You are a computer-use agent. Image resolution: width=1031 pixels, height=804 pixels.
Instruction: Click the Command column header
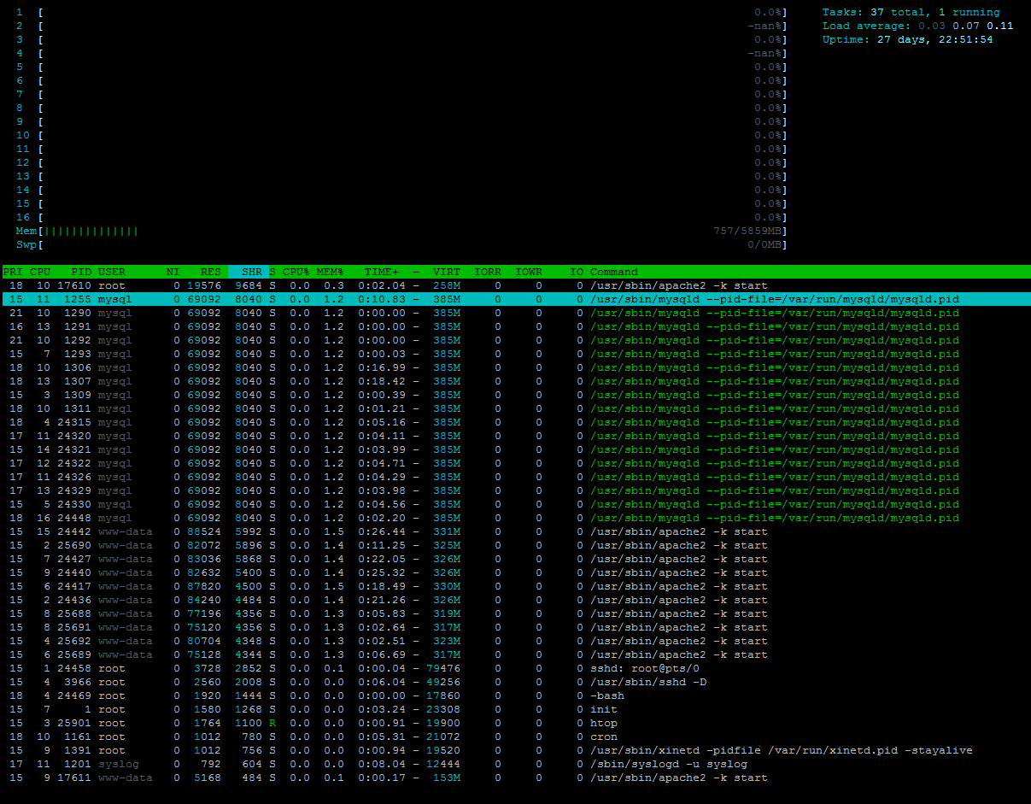click(x=614, y=272)
